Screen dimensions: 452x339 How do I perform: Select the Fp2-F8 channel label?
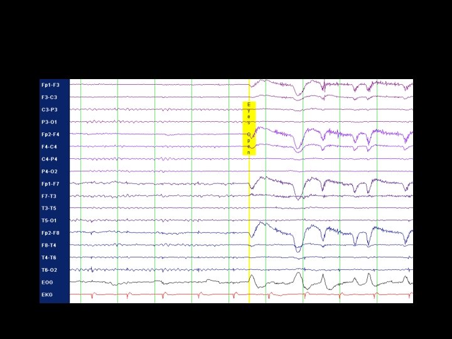pyautogui.click(x=50, y=233)
